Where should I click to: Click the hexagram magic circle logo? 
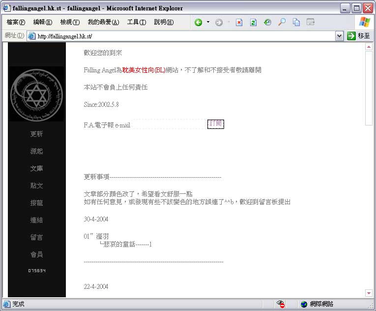(x=36, y=94)
